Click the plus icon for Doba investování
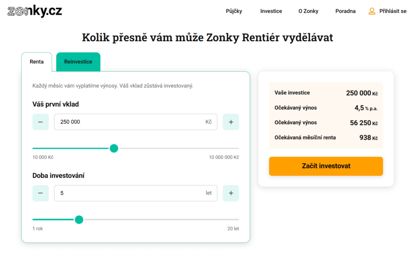The width and height of the screenshot is (417, 254). pyautogui.click(x=231, y=193)
